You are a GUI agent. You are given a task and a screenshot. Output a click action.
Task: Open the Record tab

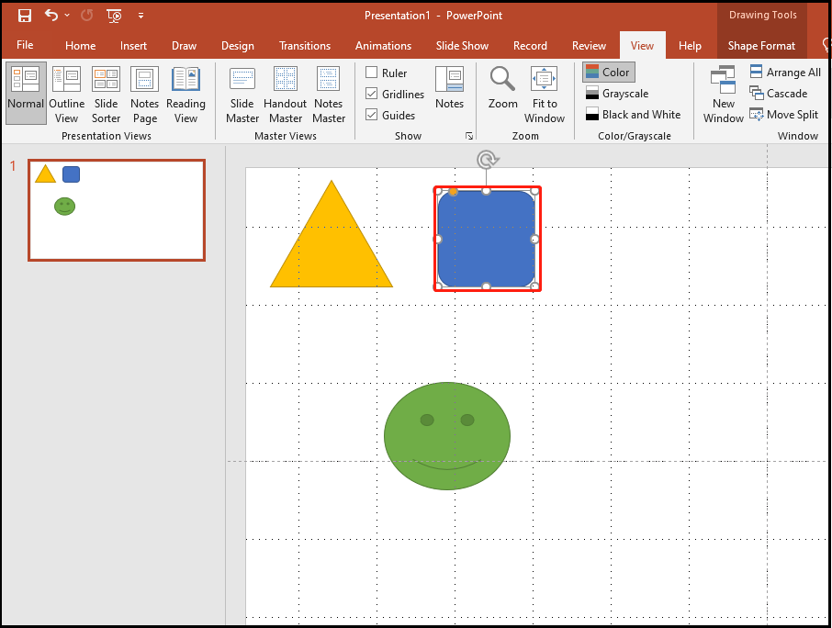(530, 46)
